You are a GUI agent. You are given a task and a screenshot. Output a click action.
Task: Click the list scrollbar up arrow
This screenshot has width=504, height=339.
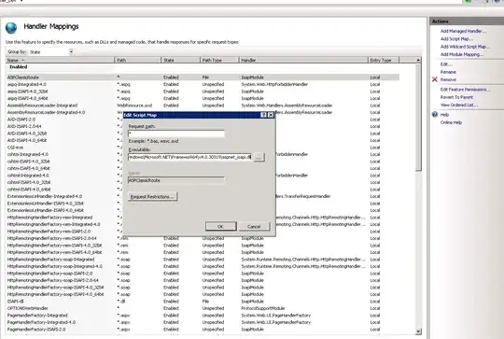pos(418,60)
